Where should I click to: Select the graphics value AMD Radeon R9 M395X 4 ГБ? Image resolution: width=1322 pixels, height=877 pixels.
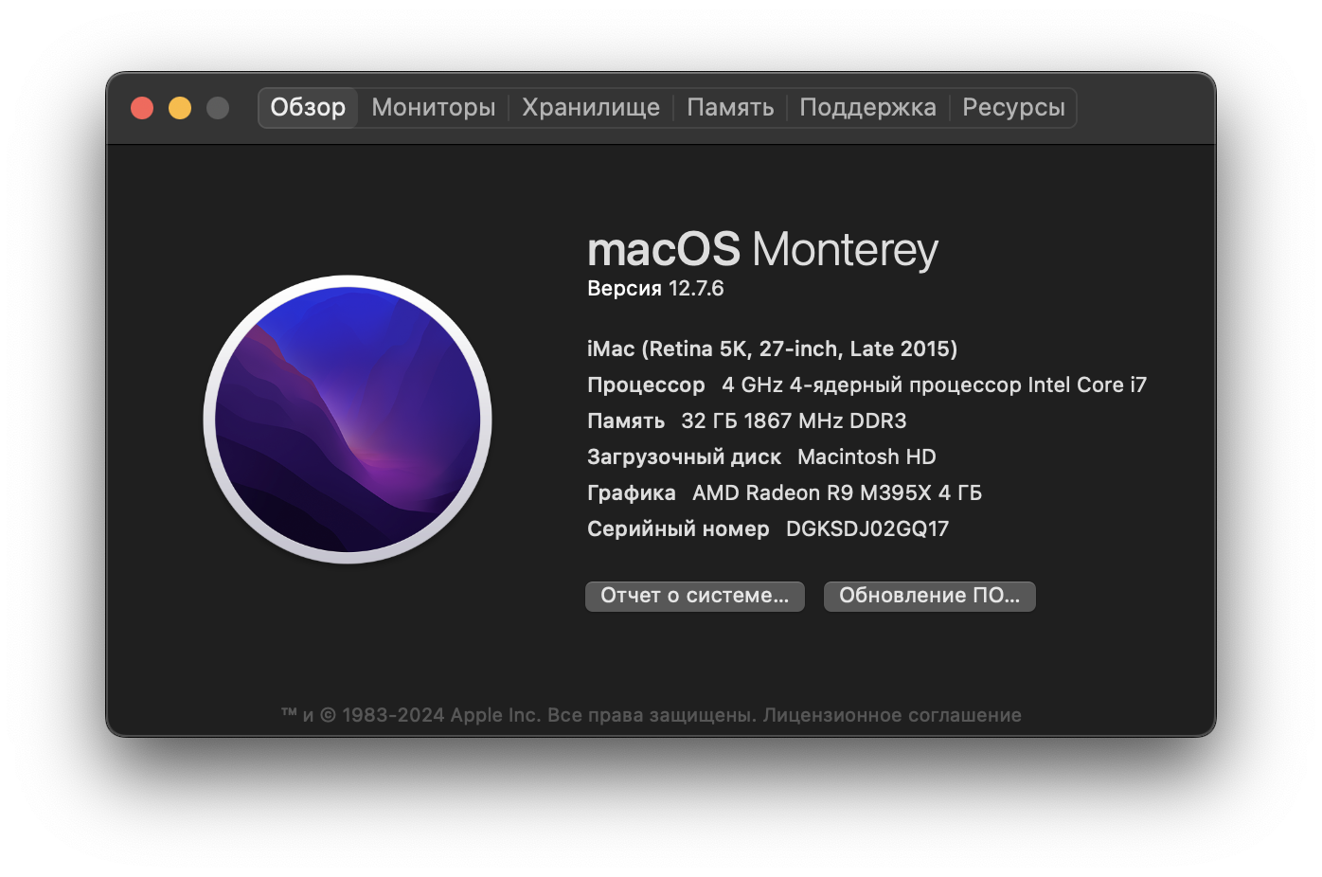(837, 493)
